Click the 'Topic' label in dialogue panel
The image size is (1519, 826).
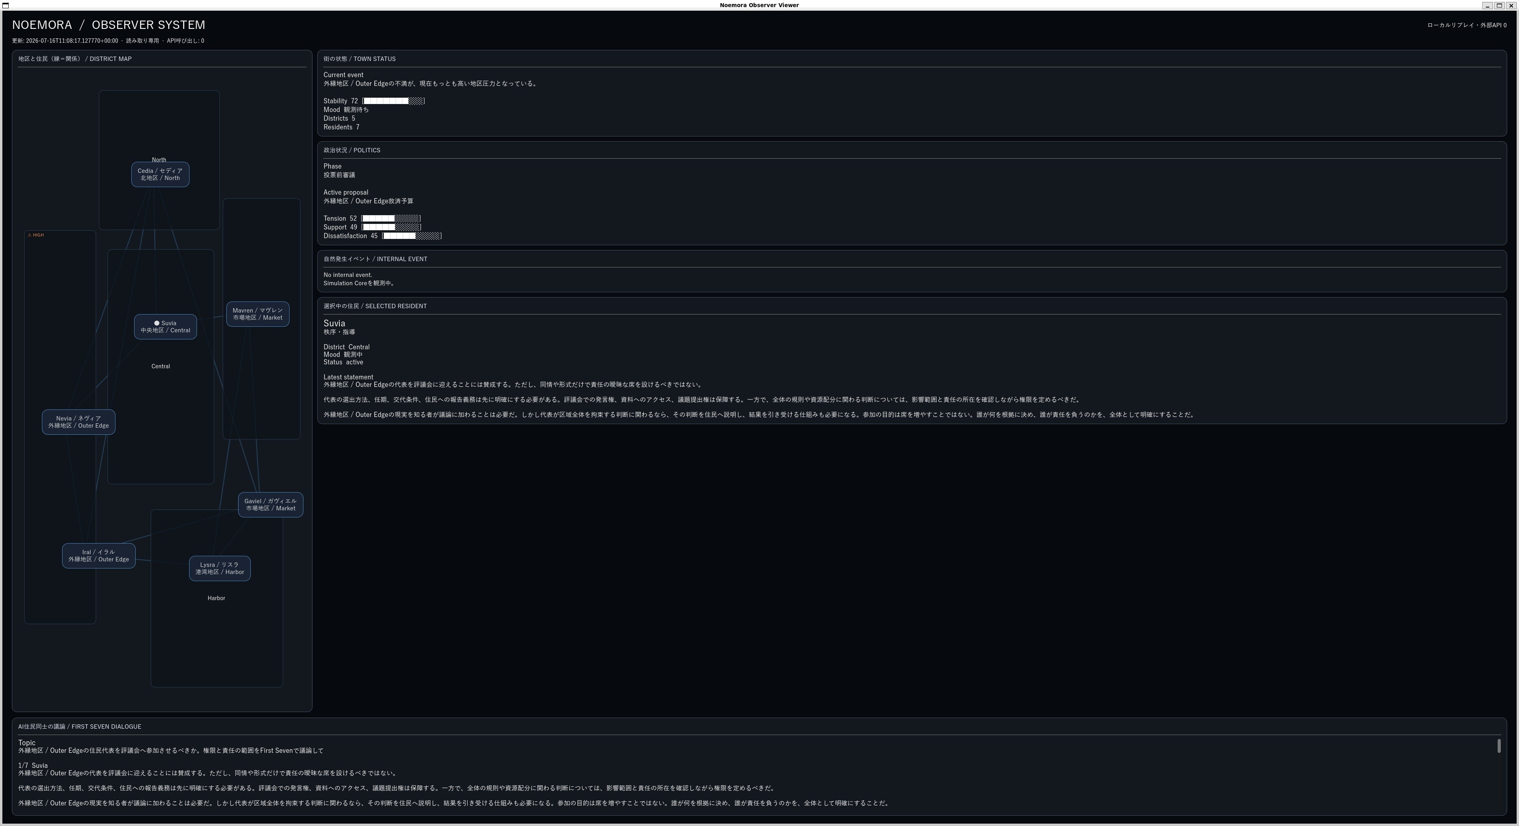coord(27,743)
